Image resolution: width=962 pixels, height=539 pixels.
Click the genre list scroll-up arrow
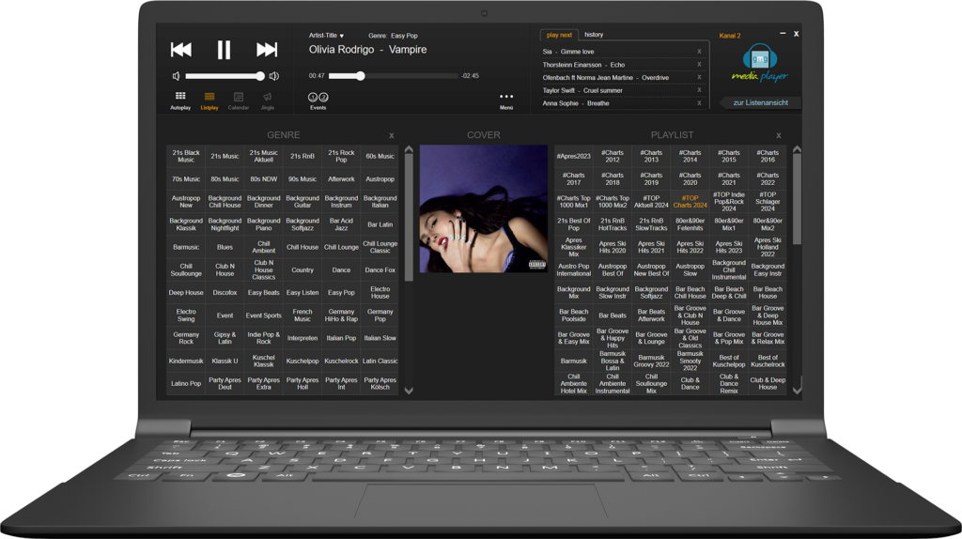click(x=409, y=149)
